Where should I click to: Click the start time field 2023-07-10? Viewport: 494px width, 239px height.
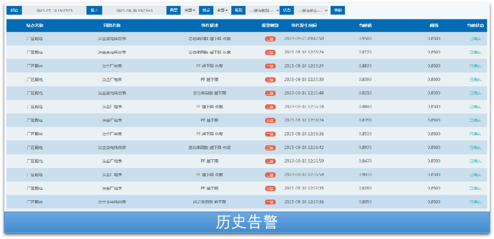tap(54, 10)
